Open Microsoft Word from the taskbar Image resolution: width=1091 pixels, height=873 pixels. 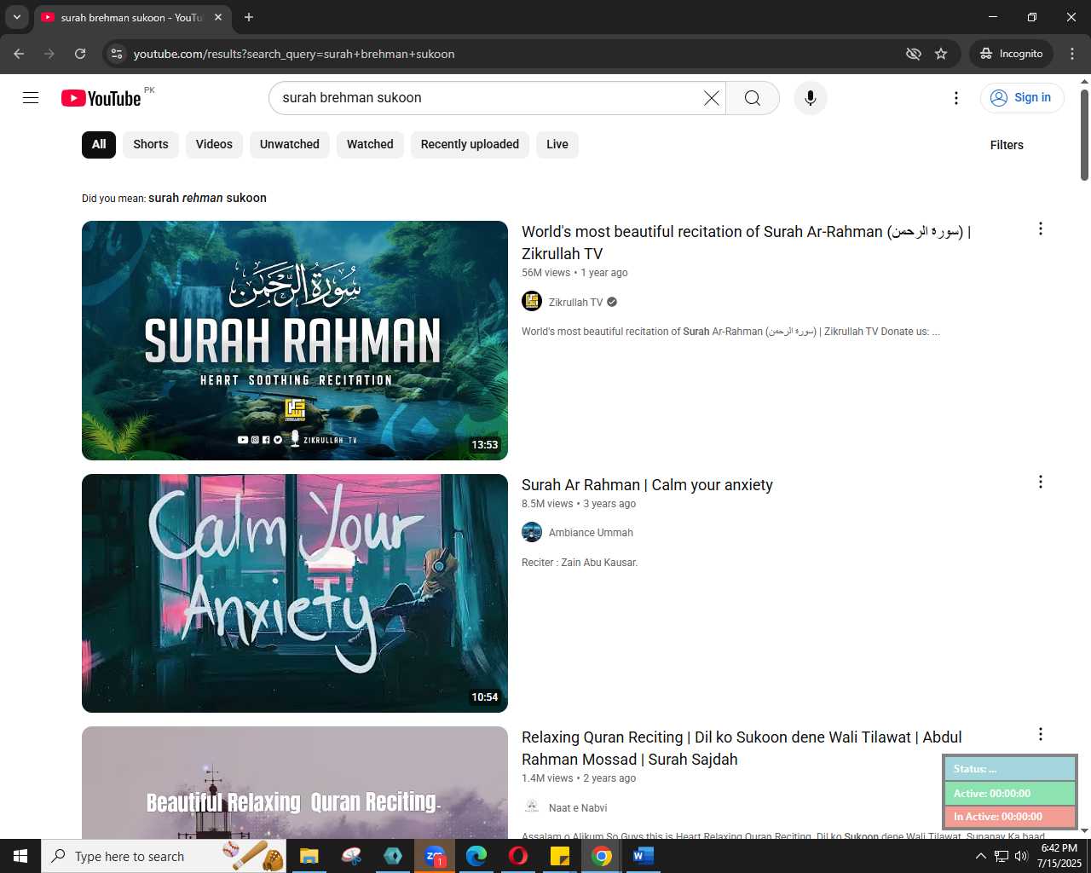pyautogui.click(x=644, y=856)
